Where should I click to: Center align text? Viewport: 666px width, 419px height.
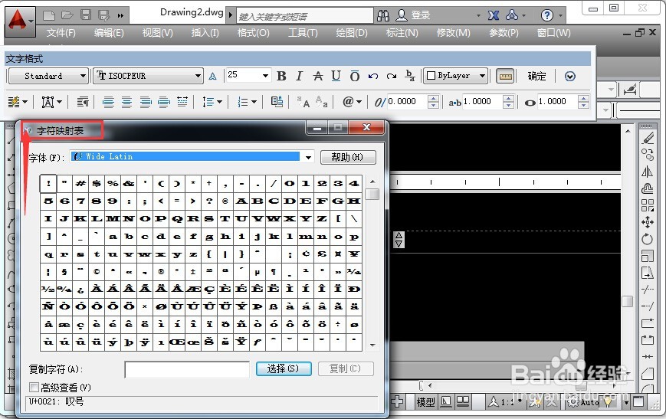126,102
